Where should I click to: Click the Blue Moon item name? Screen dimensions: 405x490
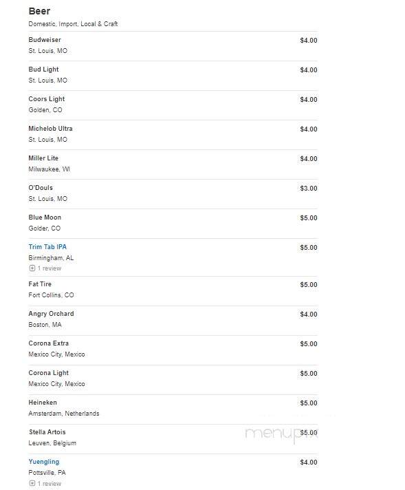click(45, 217)
